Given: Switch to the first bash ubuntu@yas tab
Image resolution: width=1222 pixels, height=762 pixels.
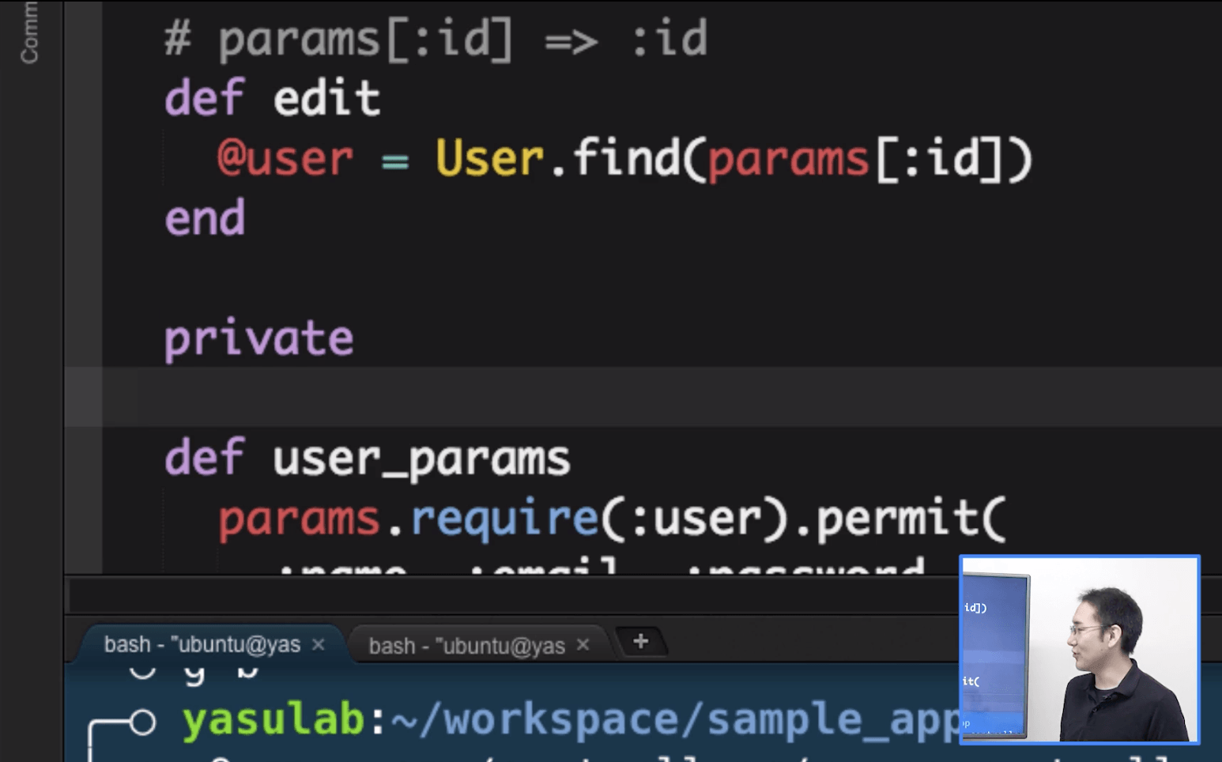Looking at the screenshot, I should point(202,645).
